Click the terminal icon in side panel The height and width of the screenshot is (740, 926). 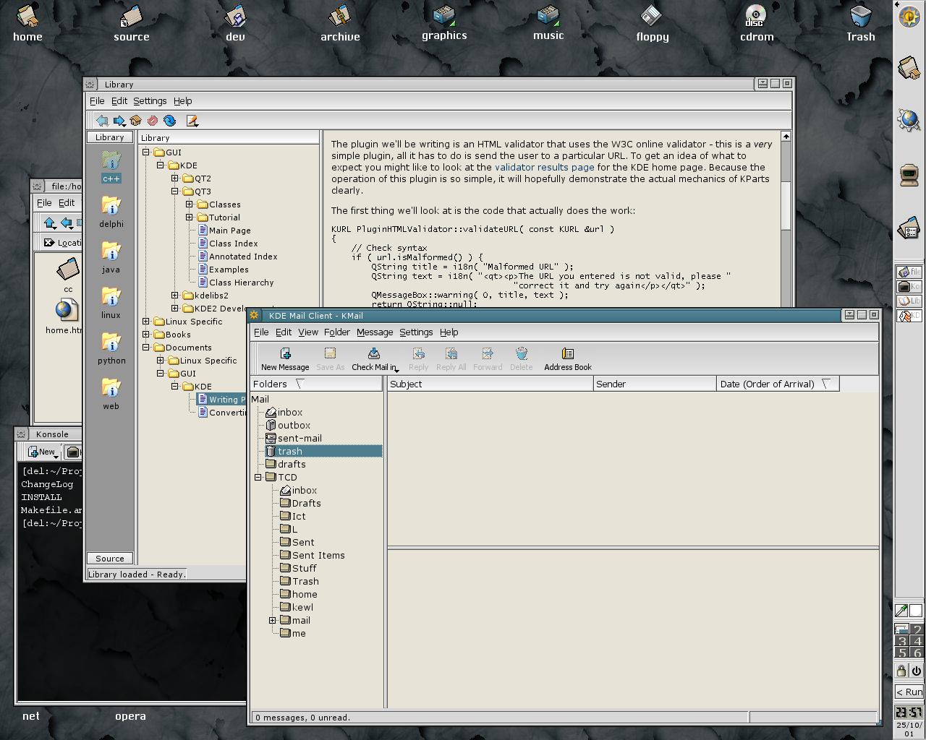pos(909,174)
